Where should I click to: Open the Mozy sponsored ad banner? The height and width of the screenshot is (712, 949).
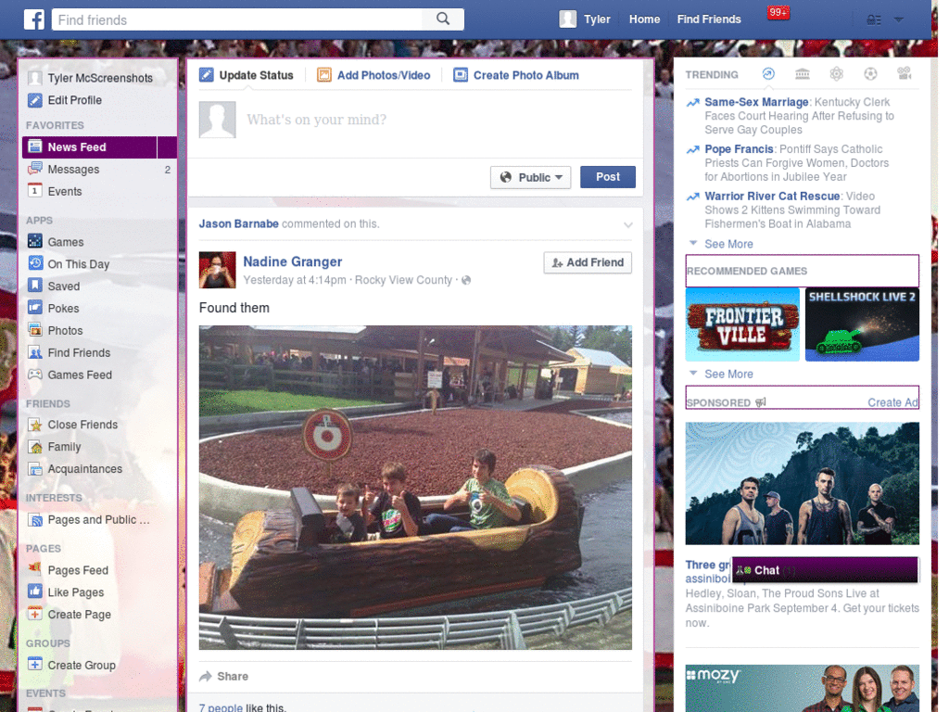coord(802,689)
